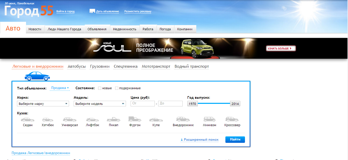Click the Город55 site logo

[29, 11]
